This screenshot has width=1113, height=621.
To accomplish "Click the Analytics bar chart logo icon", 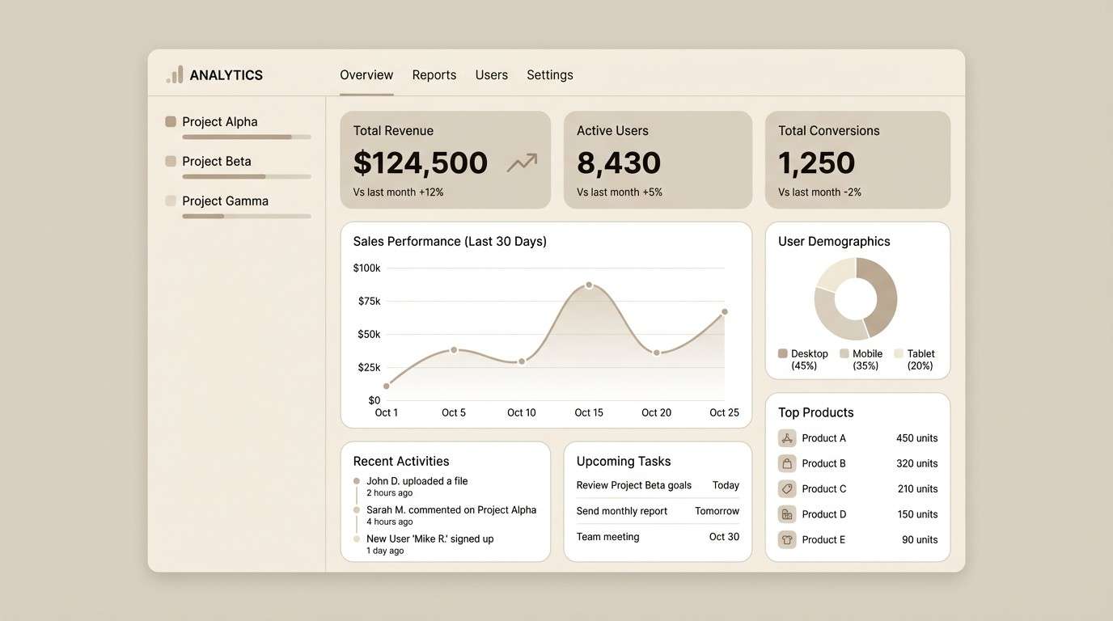I will [x=173, y=74].
